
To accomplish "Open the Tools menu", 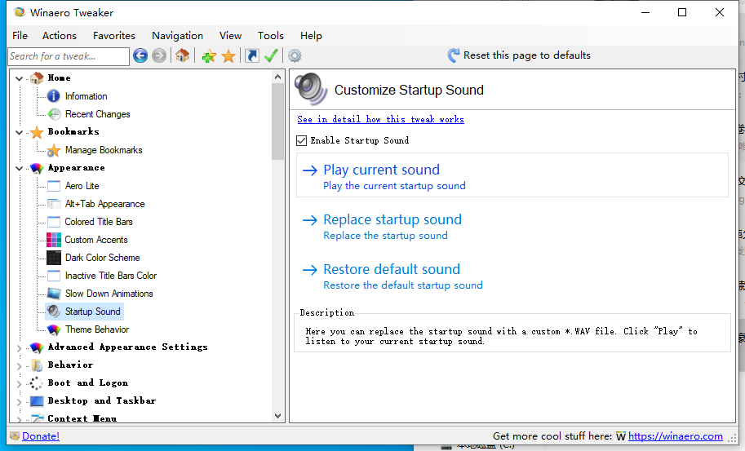I will tap(271, 36).
